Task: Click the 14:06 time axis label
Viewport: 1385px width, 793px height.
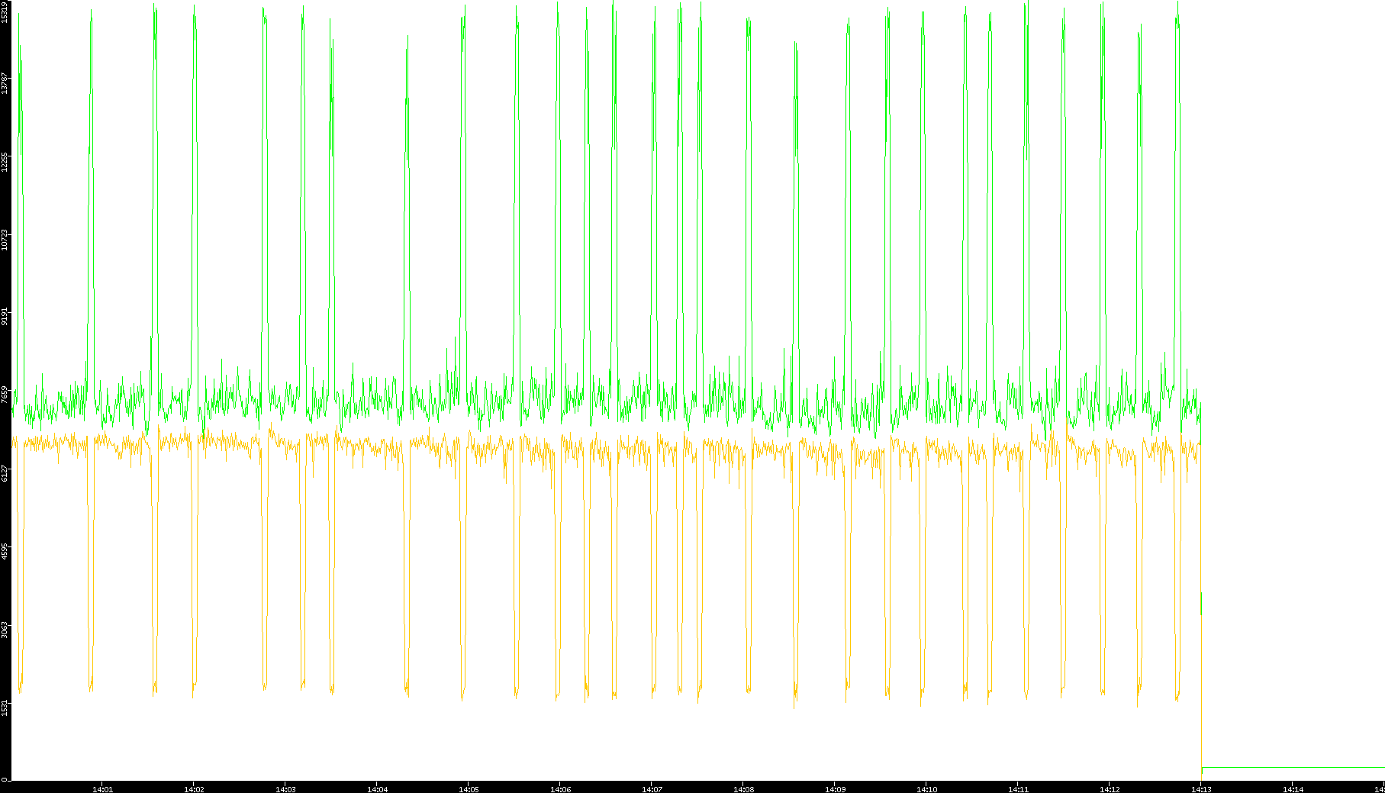Action: point(560,789)
